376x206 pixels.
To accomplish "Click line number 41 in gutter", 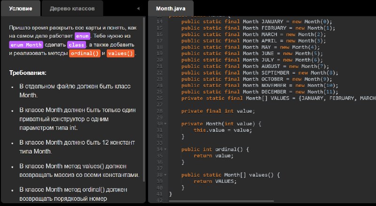I will (x=159, y=194).
